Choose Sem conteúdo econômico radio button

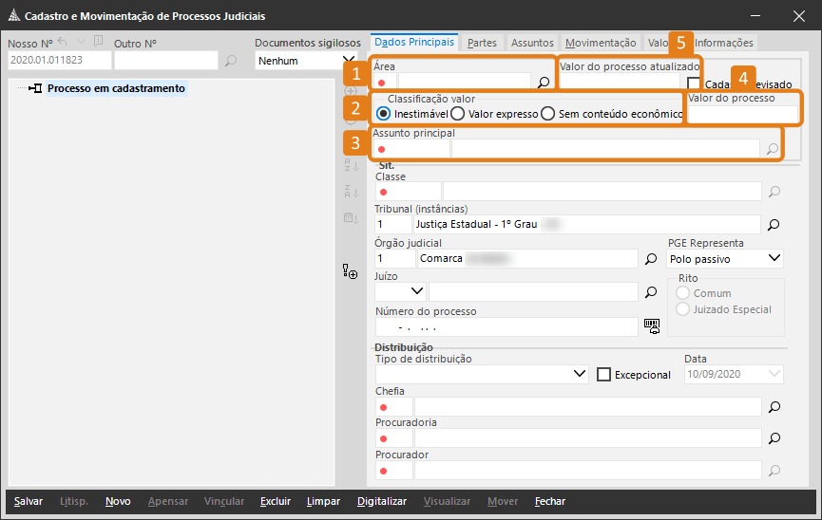point(547,114)
